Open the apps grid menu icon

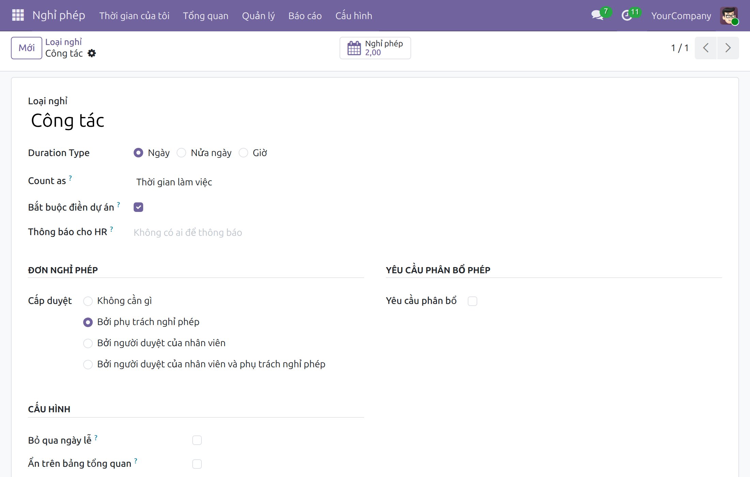pyautogui.click(x=18, y=15)
